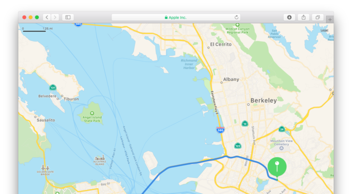The height and width of the screenshot is (194, 352).
Task: Show all tabs overview button
Action: (x=318, y=17)
